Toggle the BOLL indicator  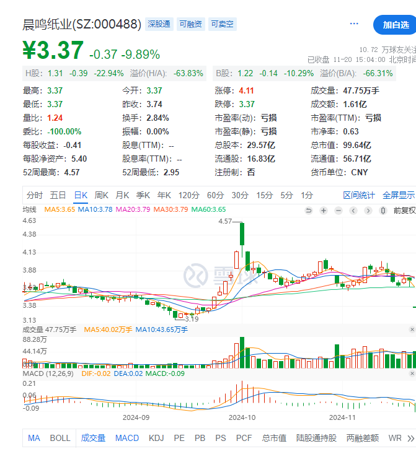[60, 439]
